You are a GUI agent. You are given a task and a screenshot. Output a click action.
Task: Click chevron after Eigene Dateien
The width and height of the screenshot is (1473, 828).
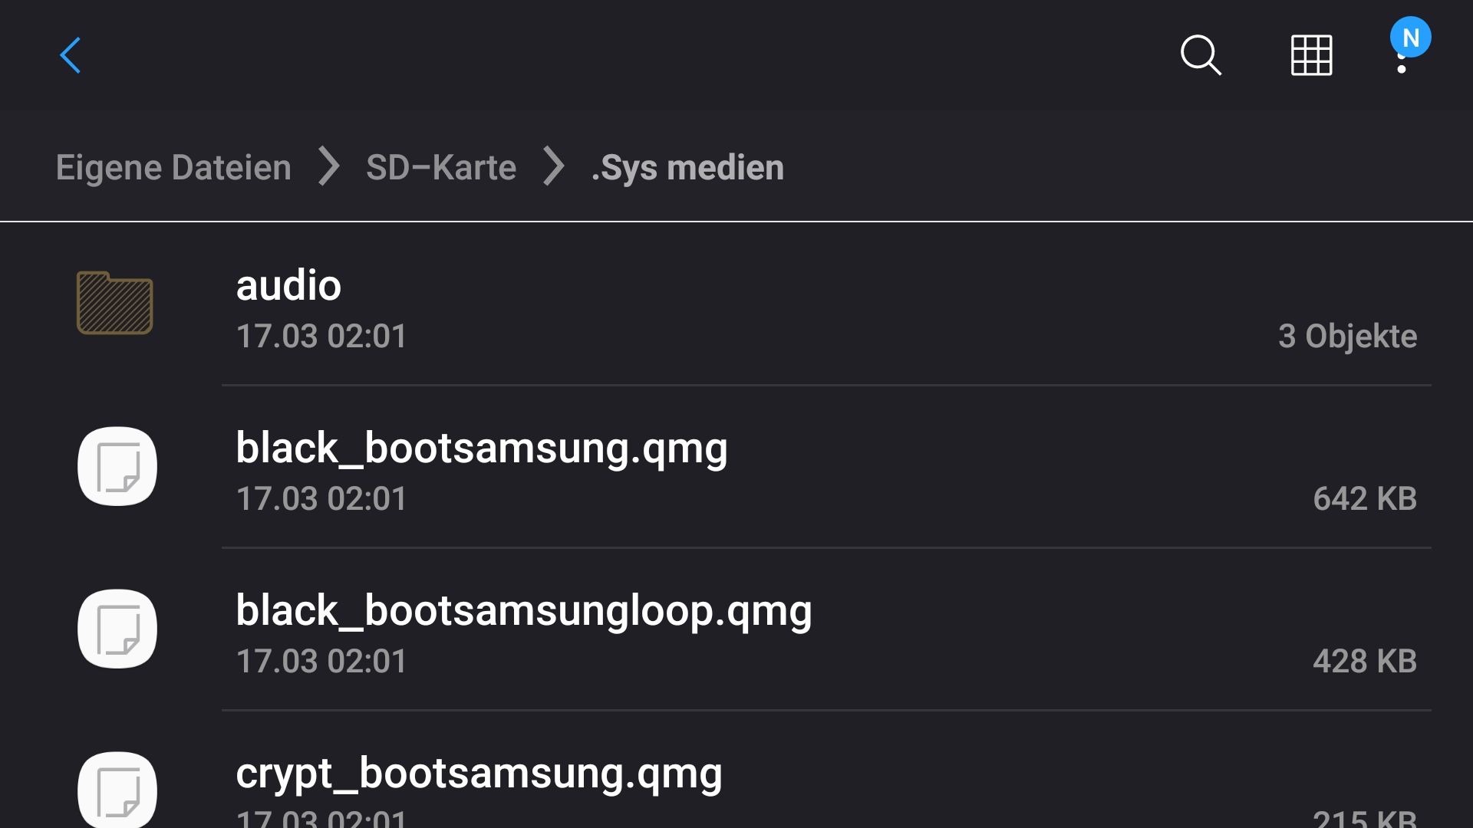point(329,167)
